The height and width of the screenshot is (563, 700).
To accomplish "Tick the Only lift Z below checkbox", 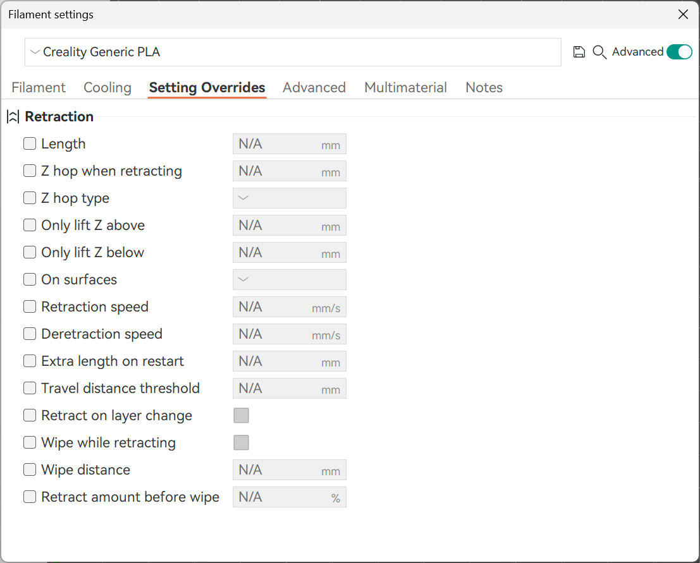I will point(30,253).
